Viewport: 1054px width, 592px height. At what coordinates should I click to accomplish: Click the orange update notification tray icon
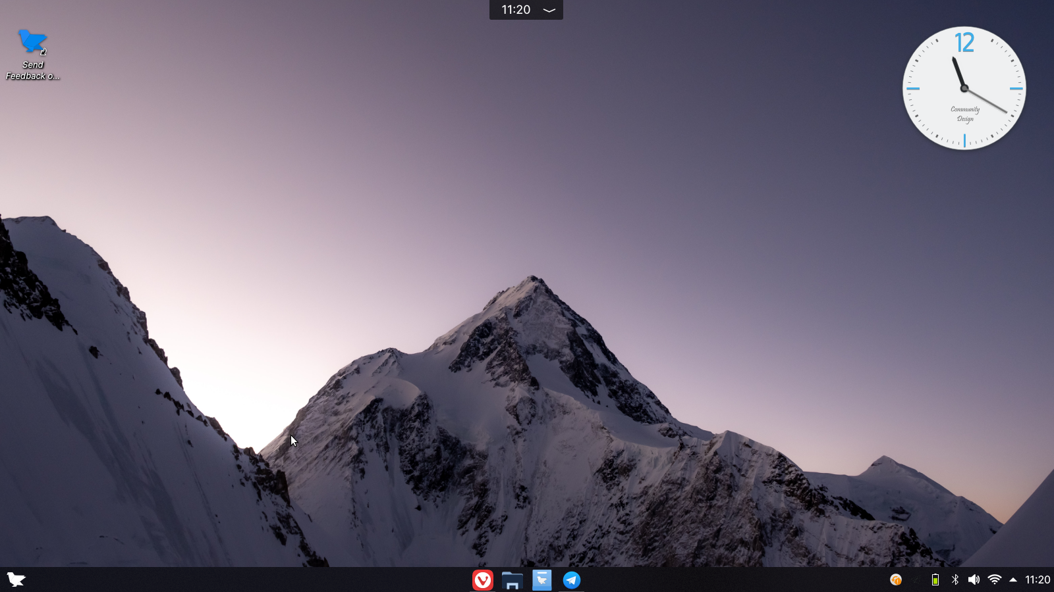pos(896,580)
